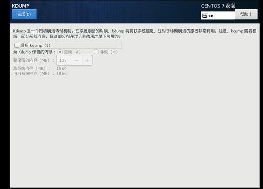
Task: Enable the 启用 kdump (E) checkbox
Action: [17, 45]
